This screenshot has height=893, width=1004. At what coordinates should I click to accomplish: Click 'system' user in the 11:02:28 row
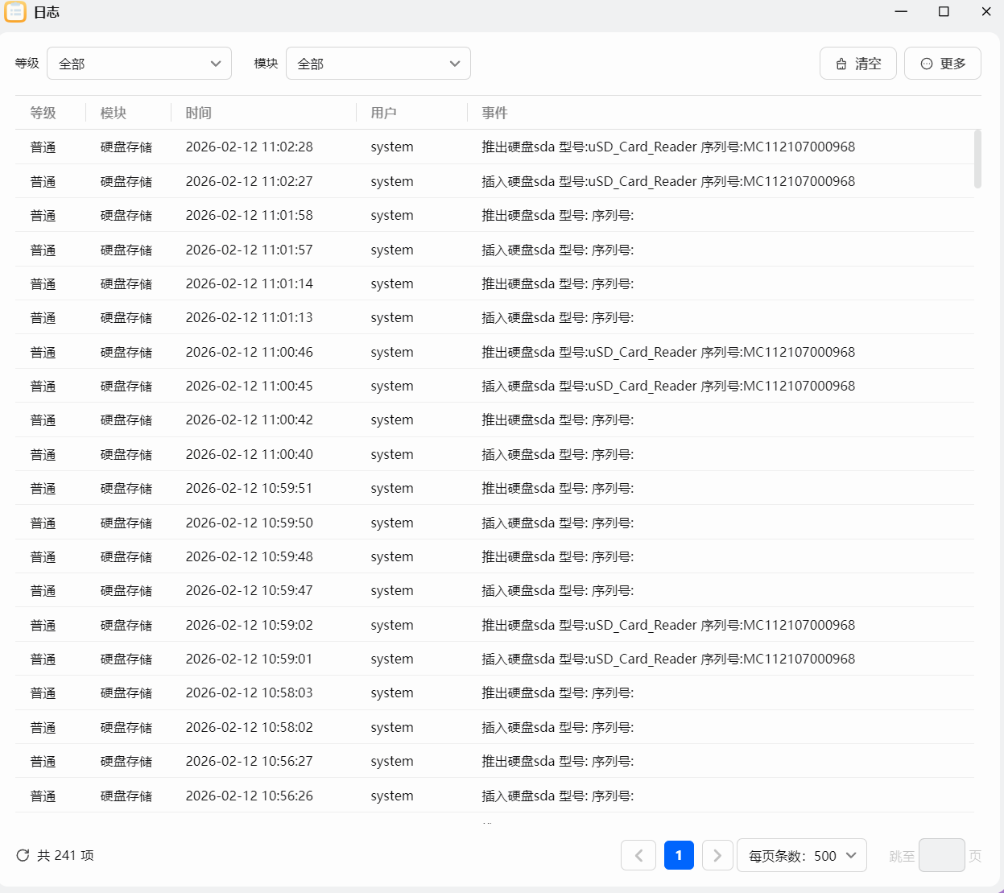[x=392, y=147]
